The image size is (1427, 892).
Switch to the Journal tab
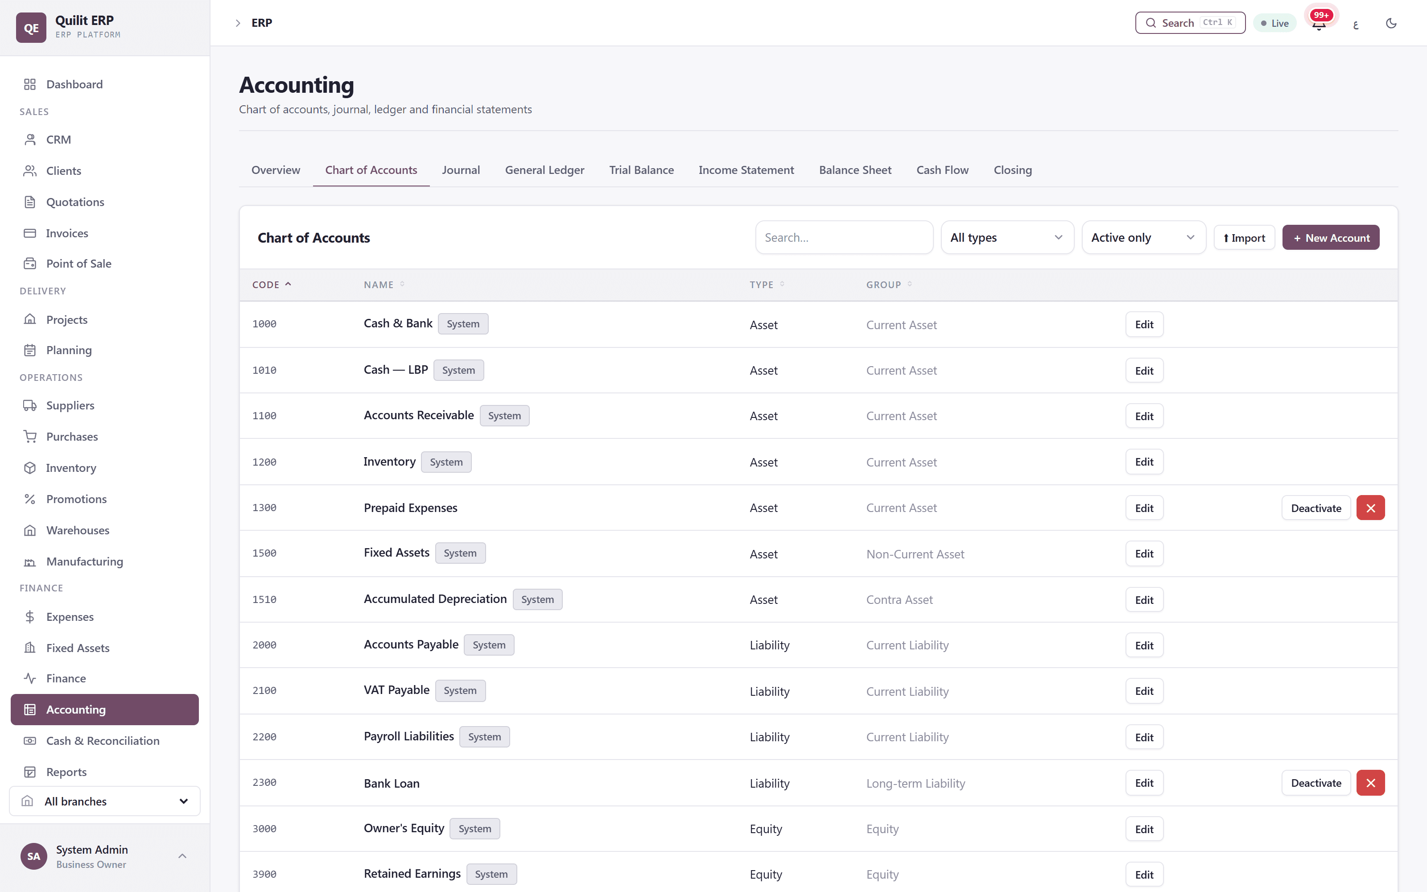[461, 170]
